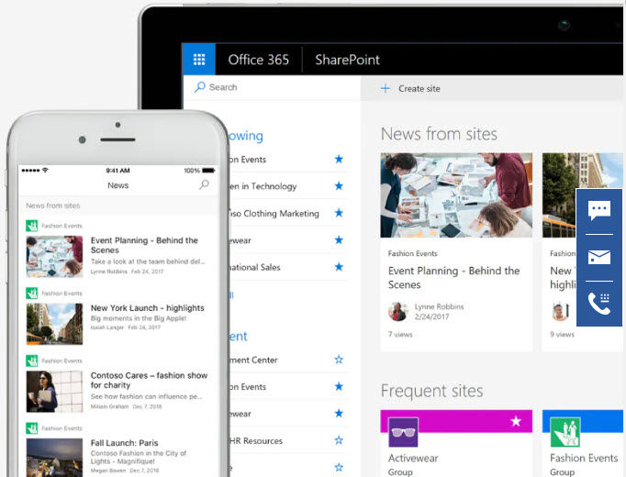Click the phone call icon on side panel

tap(599, 305)
